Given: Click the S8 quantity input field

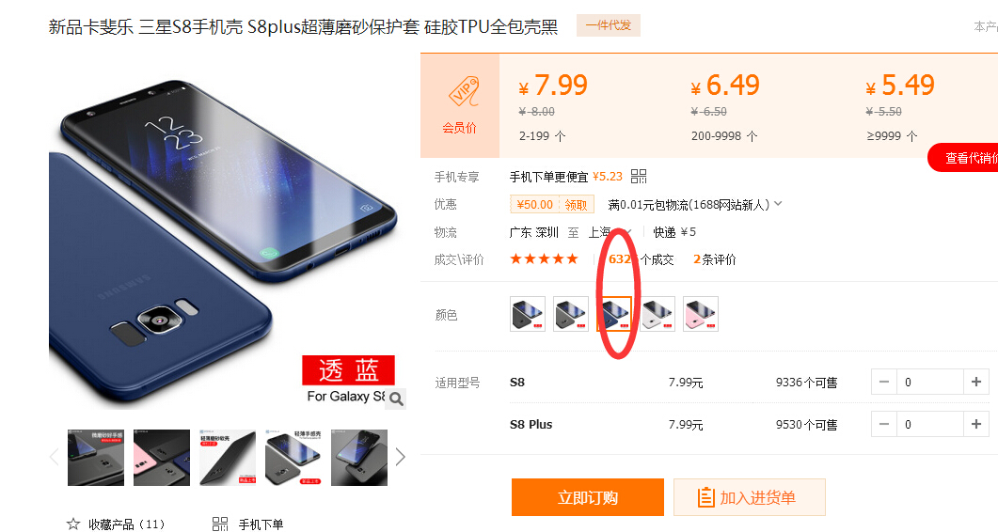Looking at the screenshot, I should tap(930, 382).
